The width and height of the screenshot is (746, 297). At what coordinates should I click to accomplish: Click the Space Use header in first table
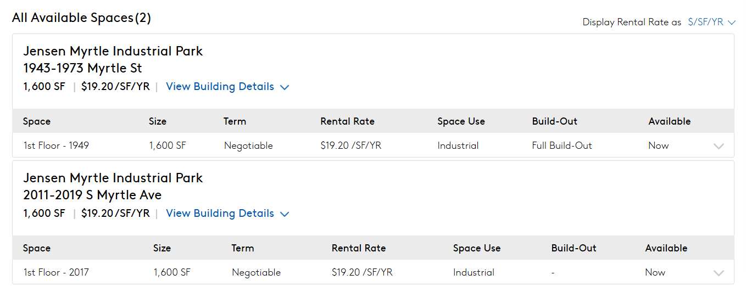[461, 121]
